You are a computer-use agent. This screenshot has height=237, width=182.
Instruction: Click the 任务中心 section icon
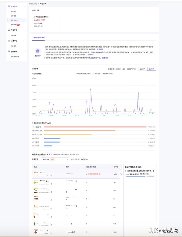pos(9,41)
